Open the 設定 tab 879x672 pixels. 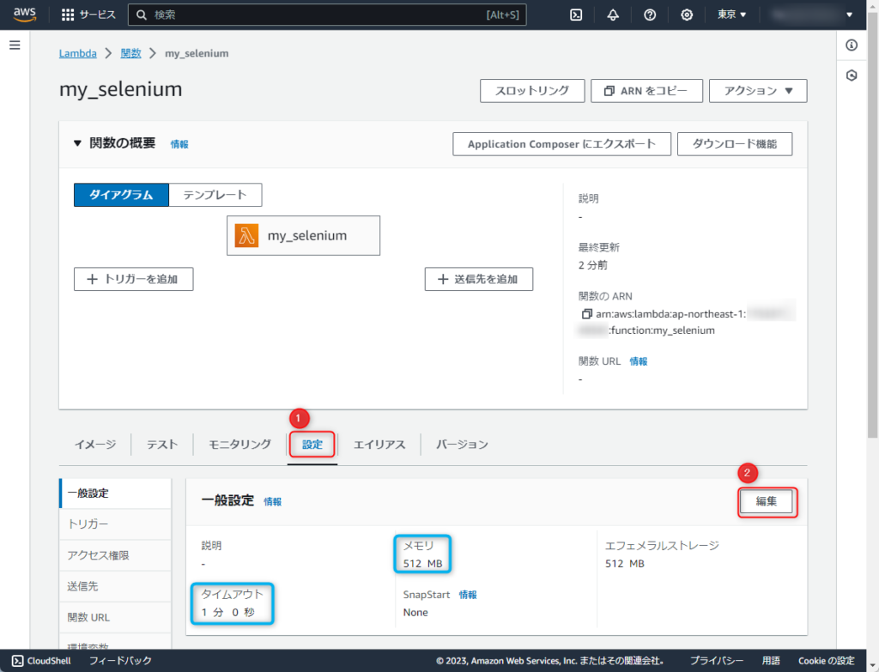pyautogui.click(x=312, y=445)
